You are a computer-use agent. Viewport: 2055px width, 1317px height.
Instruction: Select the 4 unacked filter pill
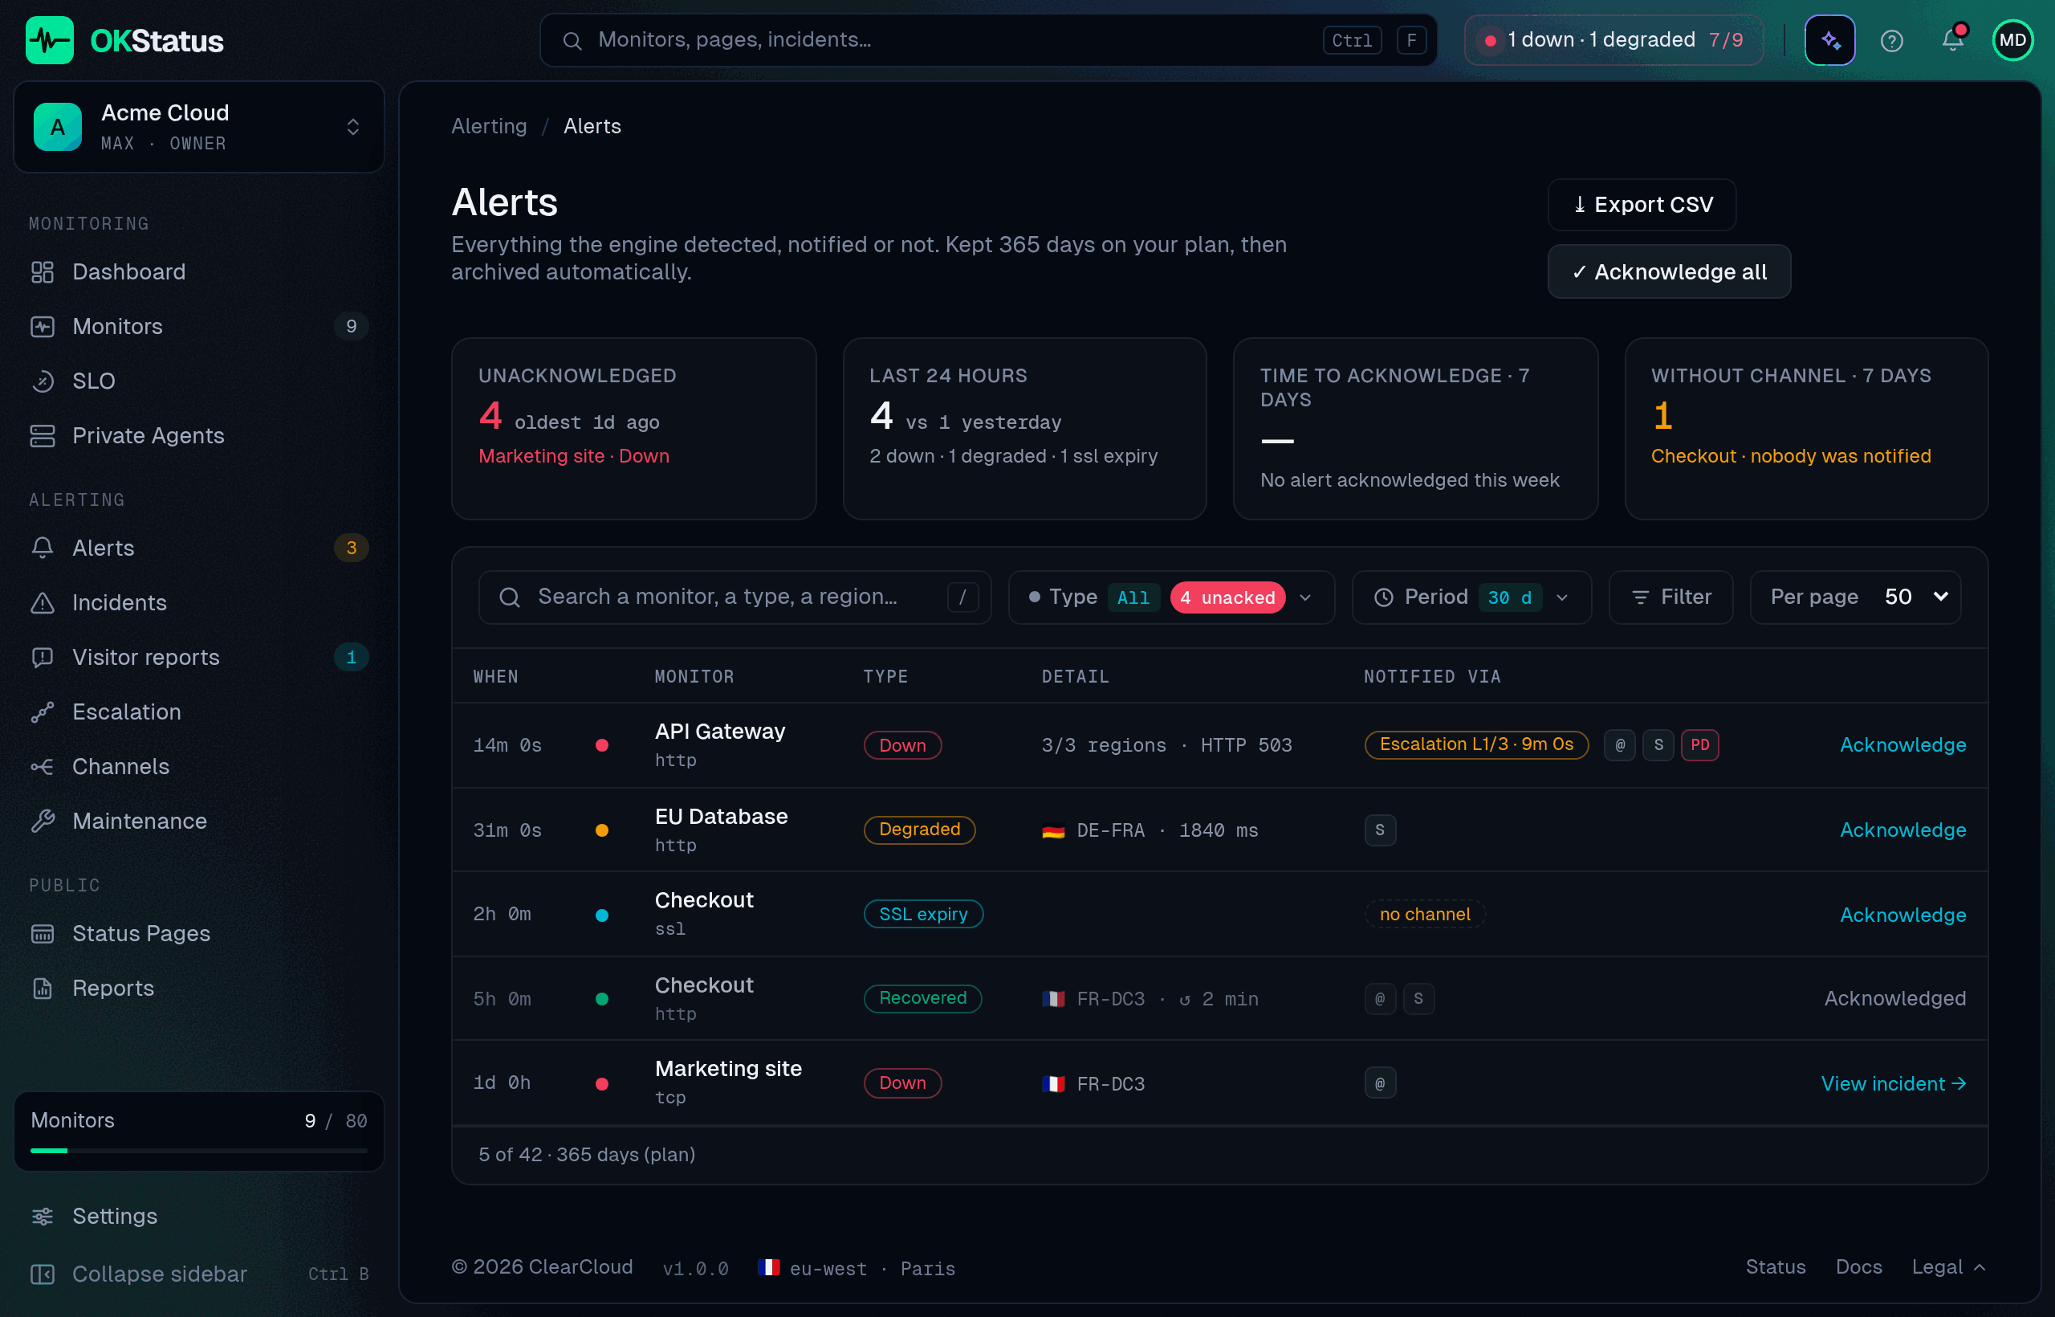click(x=1227, y=597)
